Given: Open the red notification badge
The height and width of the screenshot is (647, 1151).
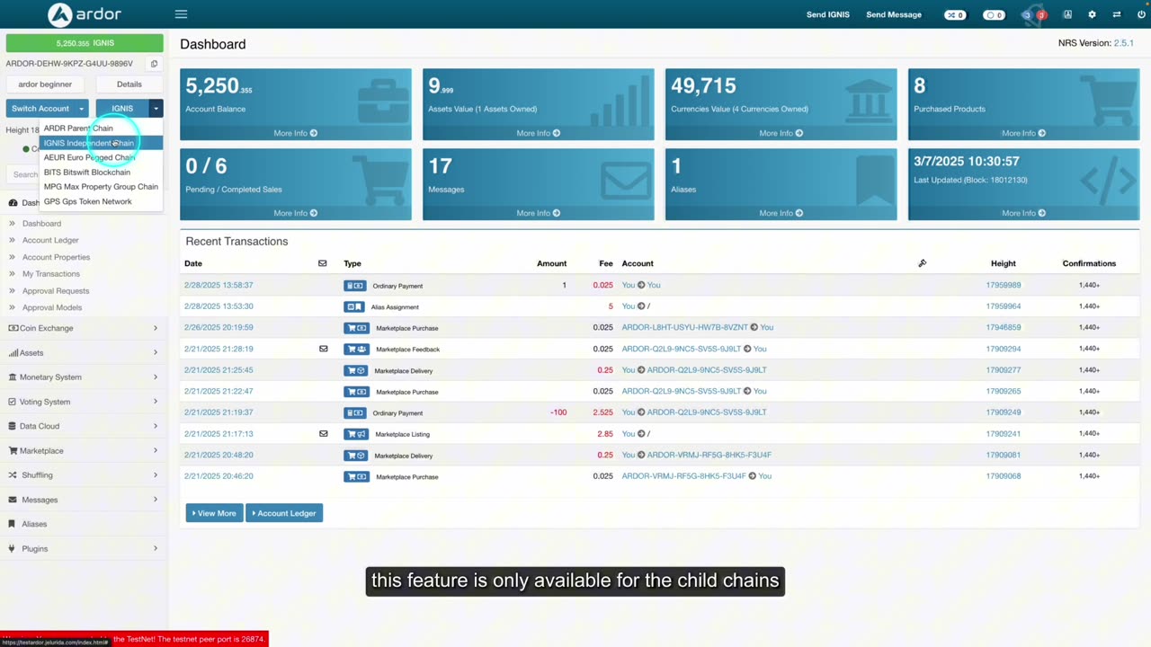Looking at the screenshot, I should tap(1041, 14).
